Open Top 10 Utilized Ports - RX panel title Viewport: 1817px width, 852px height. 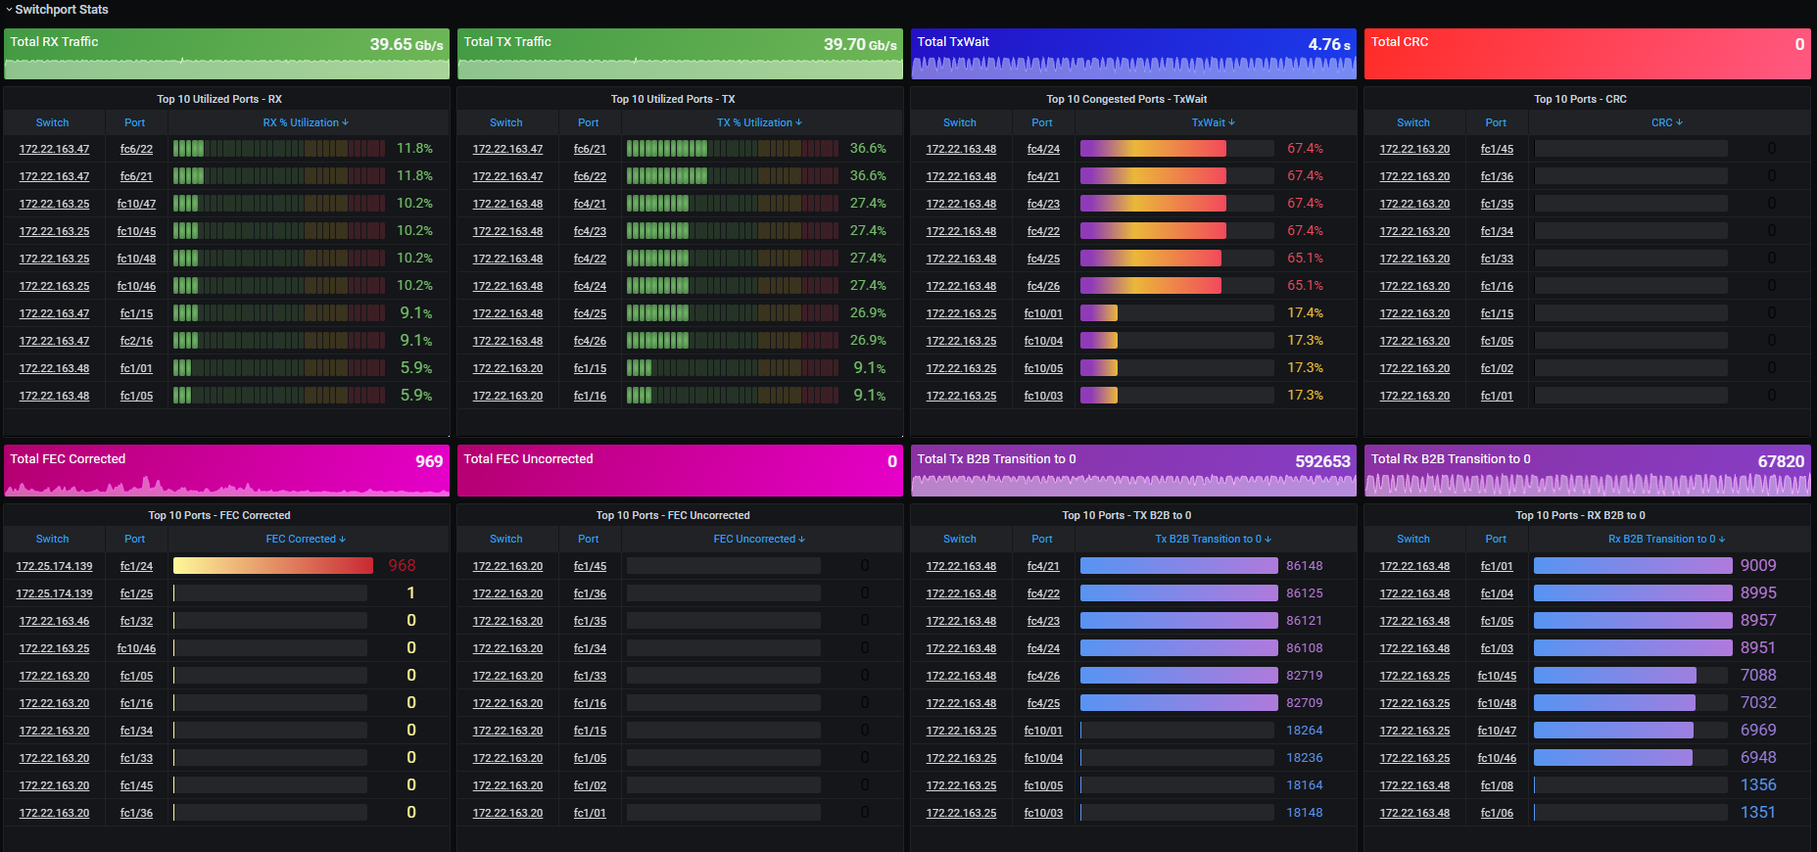tap(219, 99)
